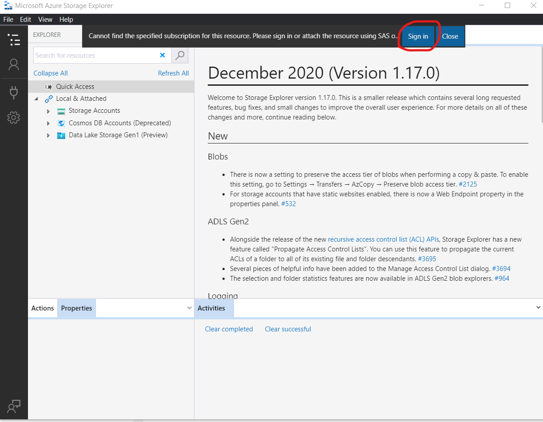Click the Quick Access star icon
The height and width of the screenshot is (422, 543).
(x=48, y=87)
